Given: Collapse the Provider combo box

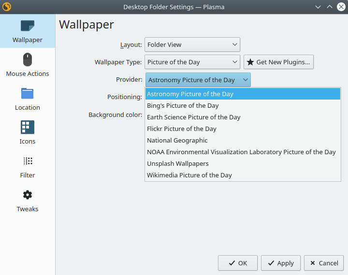Looking at the screenshot, I should 198,80.
